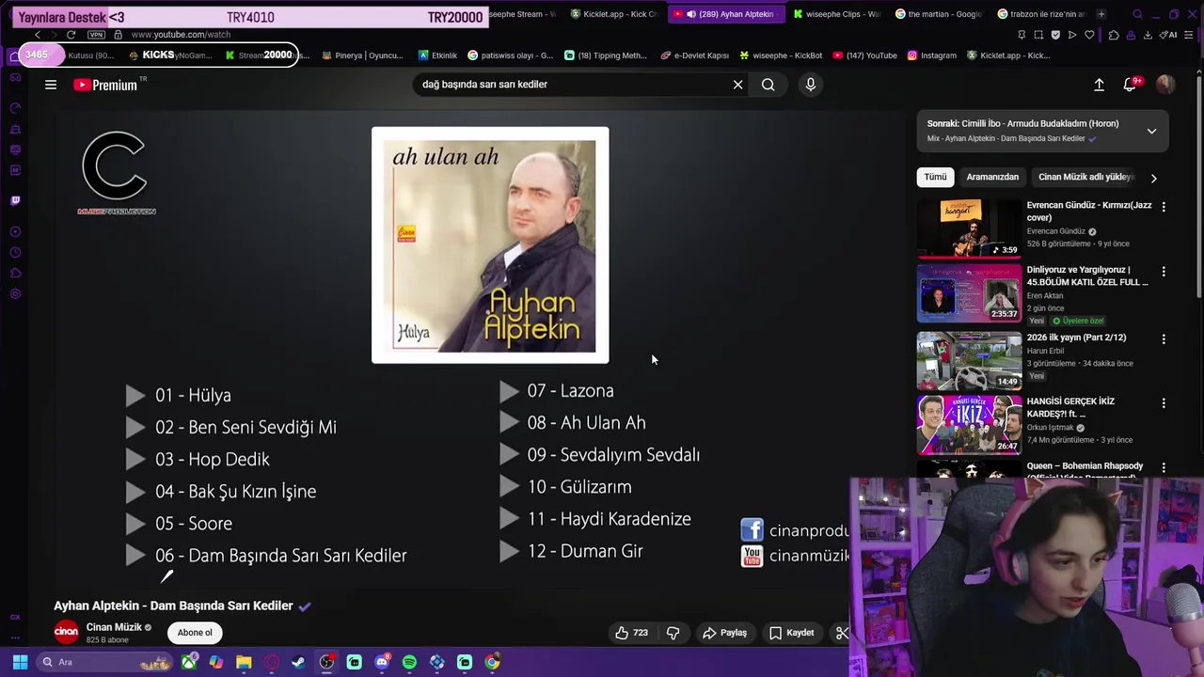The height and width of the screenshot is (677, 1204).
Task: Open Twitch icon in browser sidebar
Action: point(15,200)
